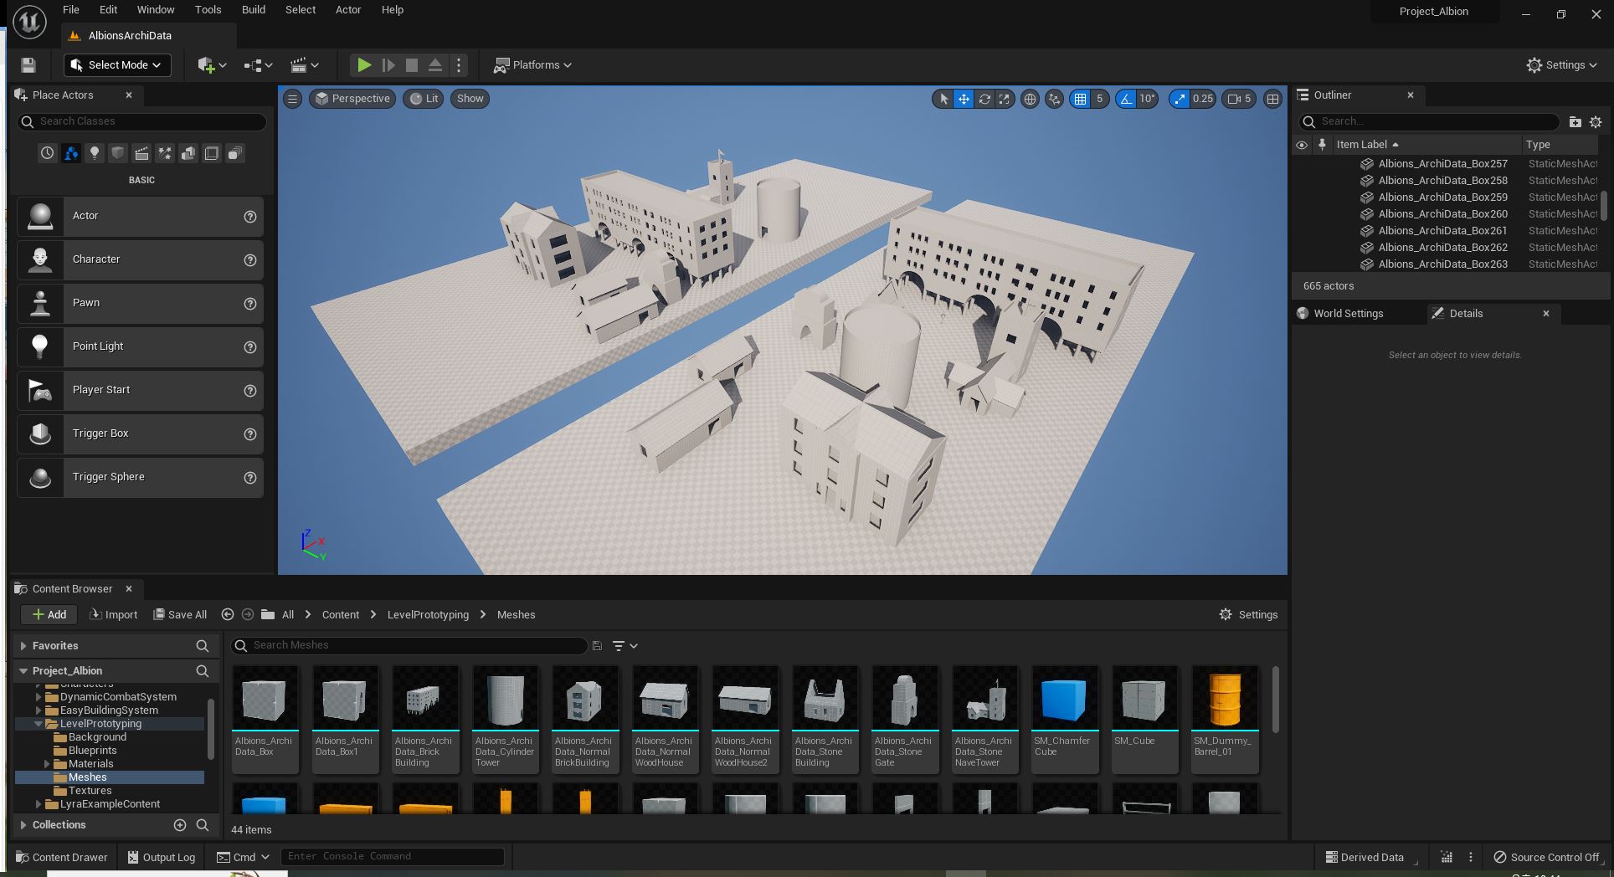1614x877 pixels.
Task: Select the SM_ChamferCube blue mesh thumbnail
Action: pos(1064,700)
